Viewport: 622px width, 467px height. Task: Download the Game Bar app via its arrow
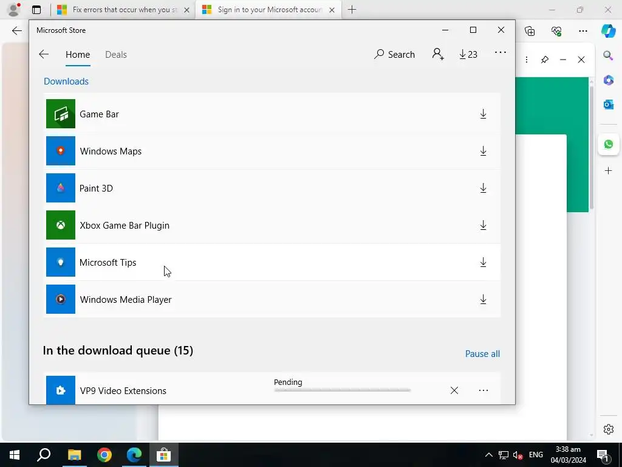click(483, 114)
